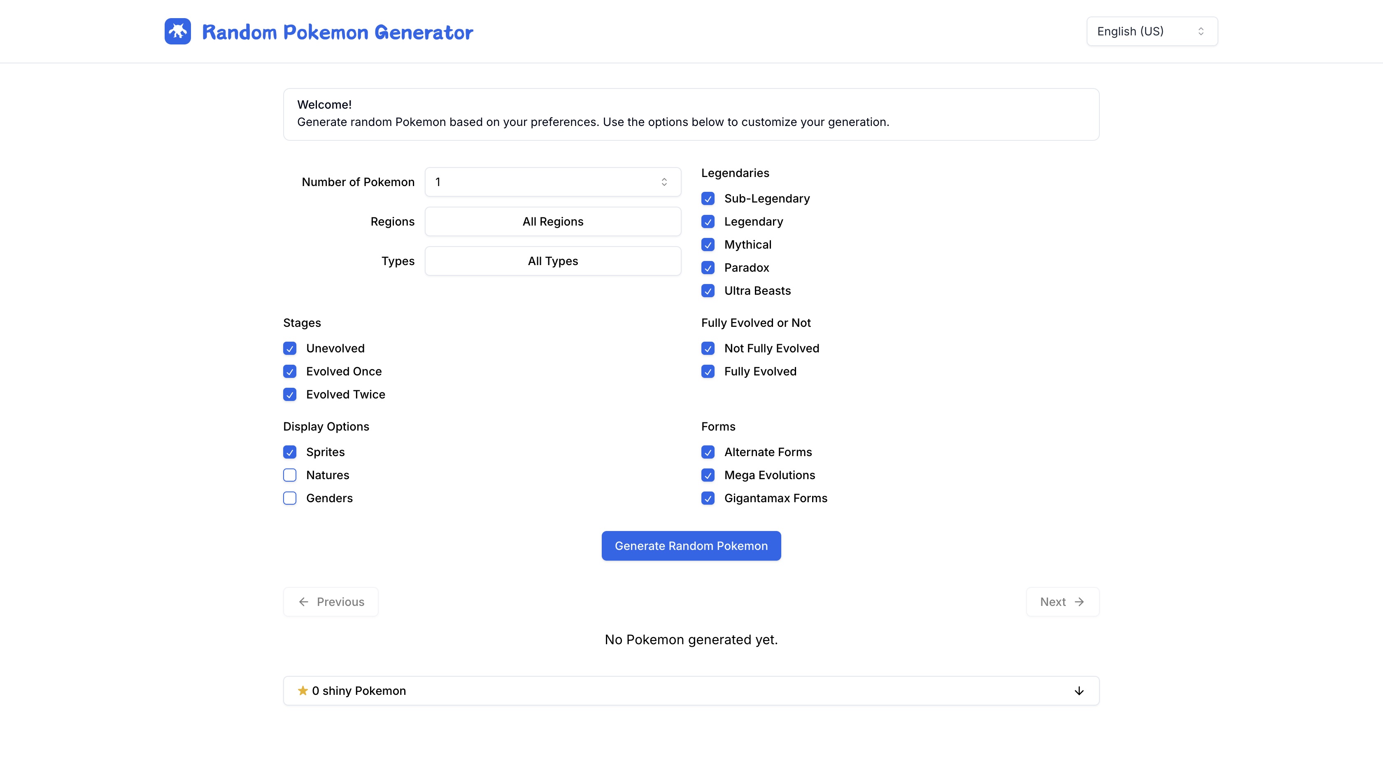The height and width of the screenshot is (764, 1383).
Task: Expand the 0 shiny Pokemon panel
Action: [x=691, y=690]
